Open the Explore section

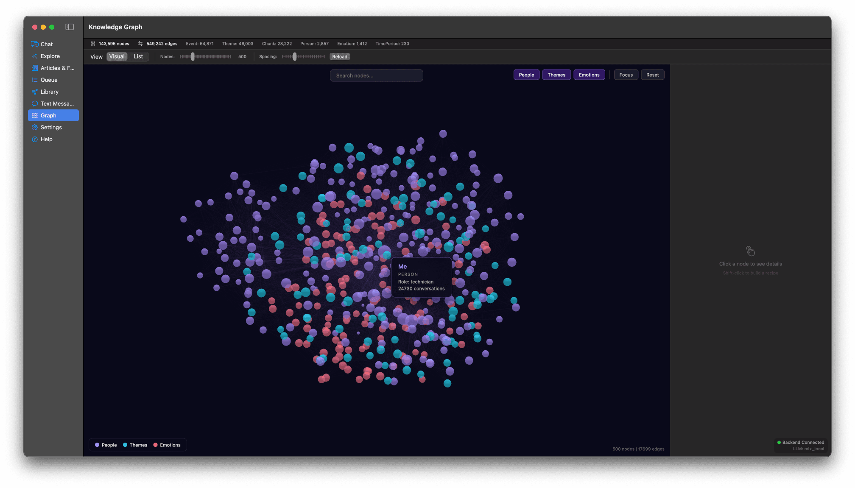coord(53,56)
